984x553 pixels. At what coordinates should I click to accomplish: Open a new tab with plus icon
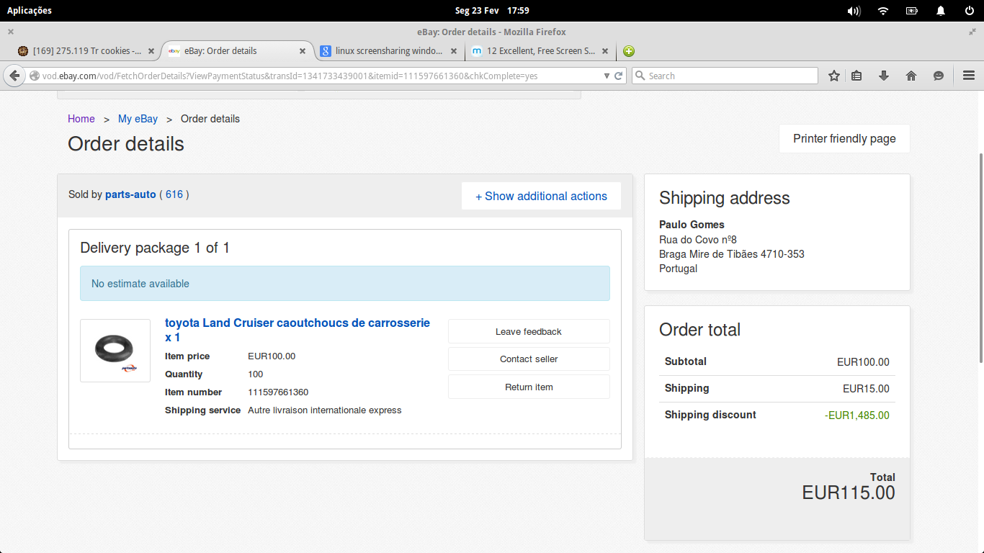click(x=629, y=51)
